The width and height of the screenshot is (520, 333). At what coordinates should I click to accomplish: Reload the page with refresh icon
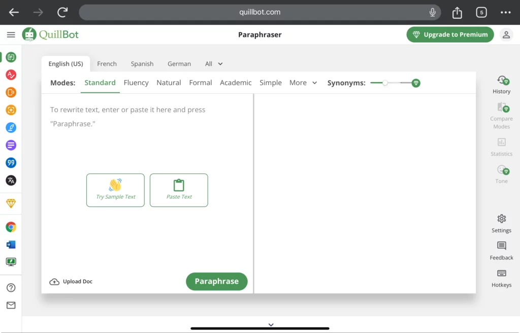tap(62, 12)
